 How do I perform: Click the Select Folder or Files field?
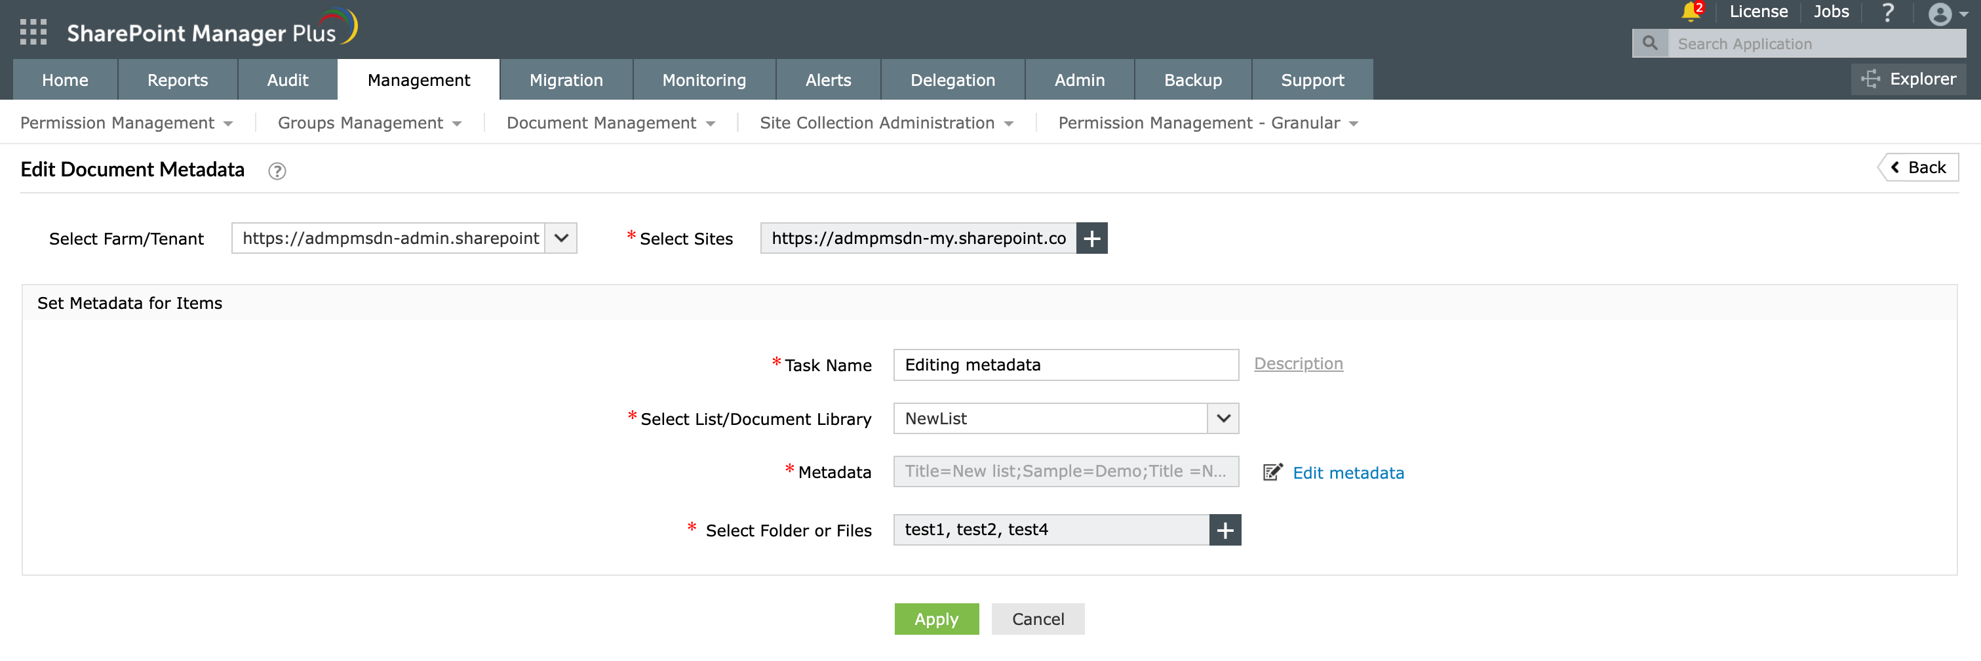tap(1051, 531)
